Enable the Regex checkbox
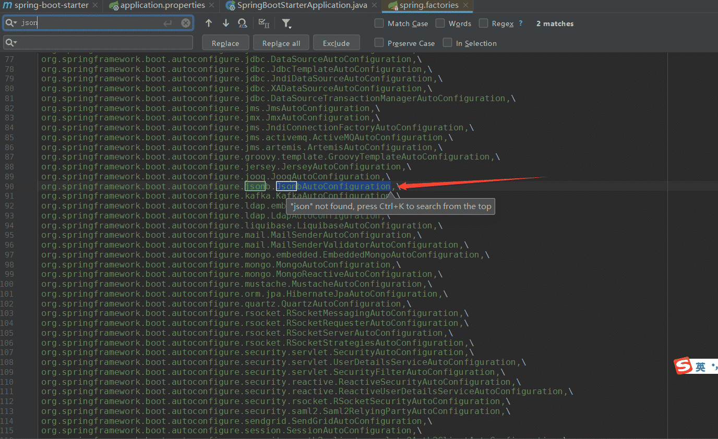The width and height of the screenshot is (718, 439). [x=484, y=23]
